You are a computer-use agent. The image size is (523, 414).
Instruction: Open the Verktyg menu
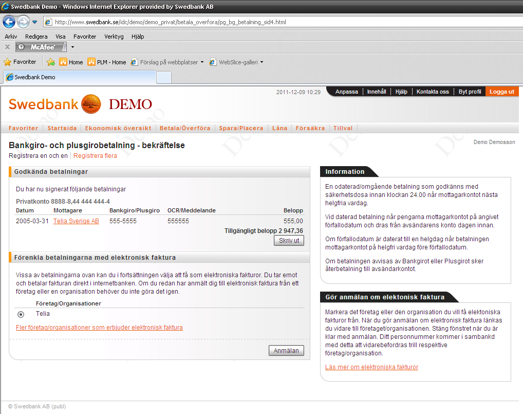pyautogui.click(x=114, y=37)
